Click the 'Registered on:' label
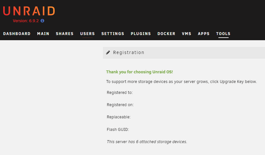Screen dimensions: 265x155 tap(120, 105)
